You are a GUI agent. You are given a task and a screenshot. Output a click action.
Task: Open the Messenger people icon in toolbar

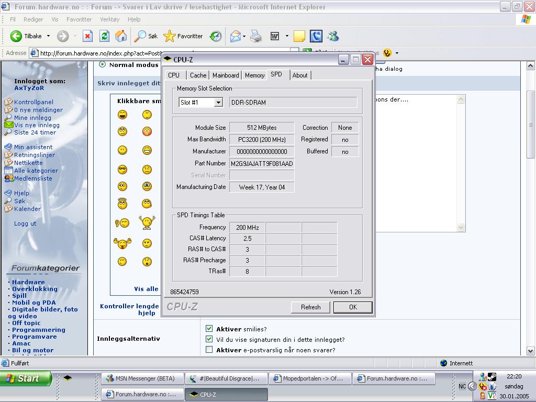(333, 36)
